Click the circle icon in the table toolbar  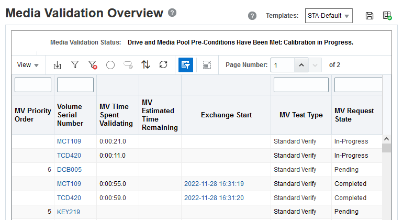(x=110, y=65)
